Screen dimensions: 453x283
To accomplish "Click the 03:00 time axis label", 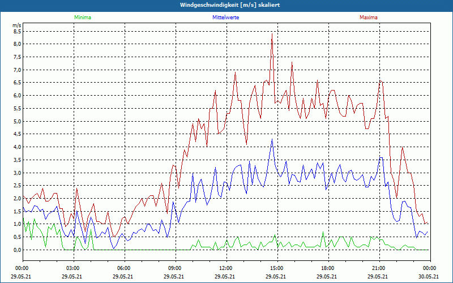I will point(73,268).
